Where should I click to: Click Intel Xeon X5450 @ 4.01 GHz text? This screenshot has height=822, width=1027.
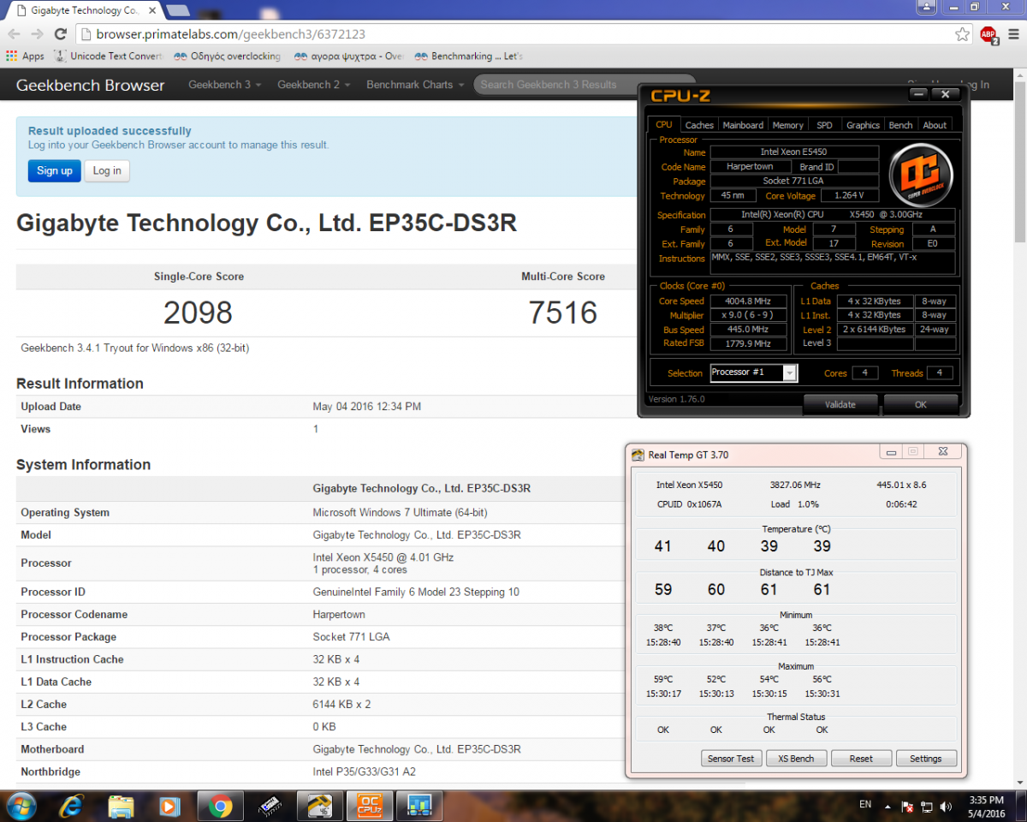[383, 557]
